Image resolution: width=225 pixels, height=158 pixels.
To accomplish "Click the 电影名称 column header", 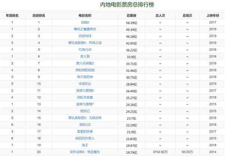I will [85, 16].
